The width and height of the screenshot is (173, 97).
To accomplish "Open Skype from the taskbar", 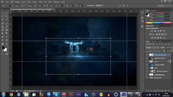I will (56, 95).
